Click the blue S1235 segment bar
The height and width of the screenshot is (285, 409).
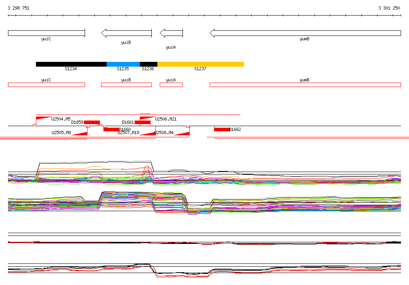point(123,64)
